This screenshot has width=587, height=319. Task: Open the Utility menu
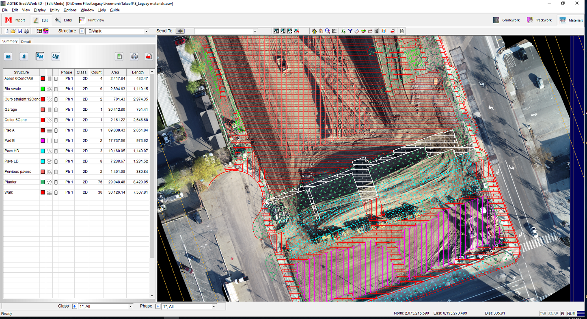click(54, 10)
